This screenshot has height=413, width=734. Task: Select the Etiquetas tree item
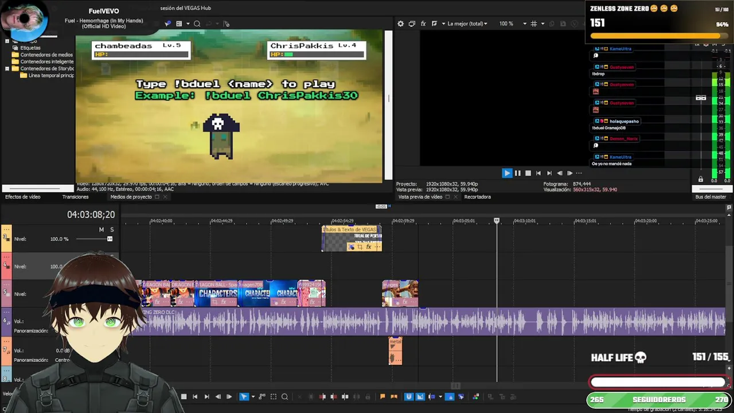30,48
